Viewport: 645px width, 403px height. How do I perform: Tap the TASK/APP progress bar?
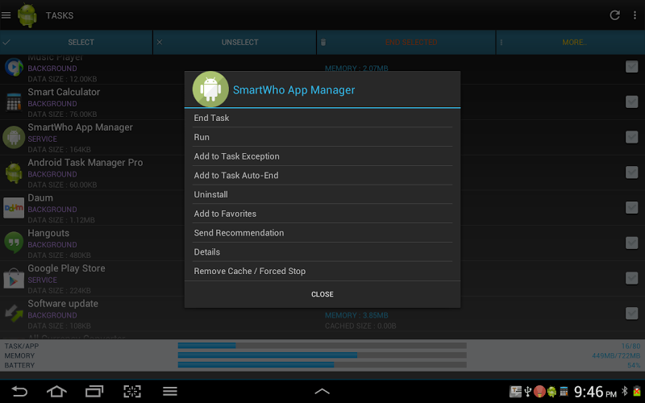322,346
